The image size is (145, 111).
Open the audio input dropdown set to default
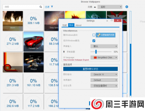pyautogui.click(x=104, y=46)
